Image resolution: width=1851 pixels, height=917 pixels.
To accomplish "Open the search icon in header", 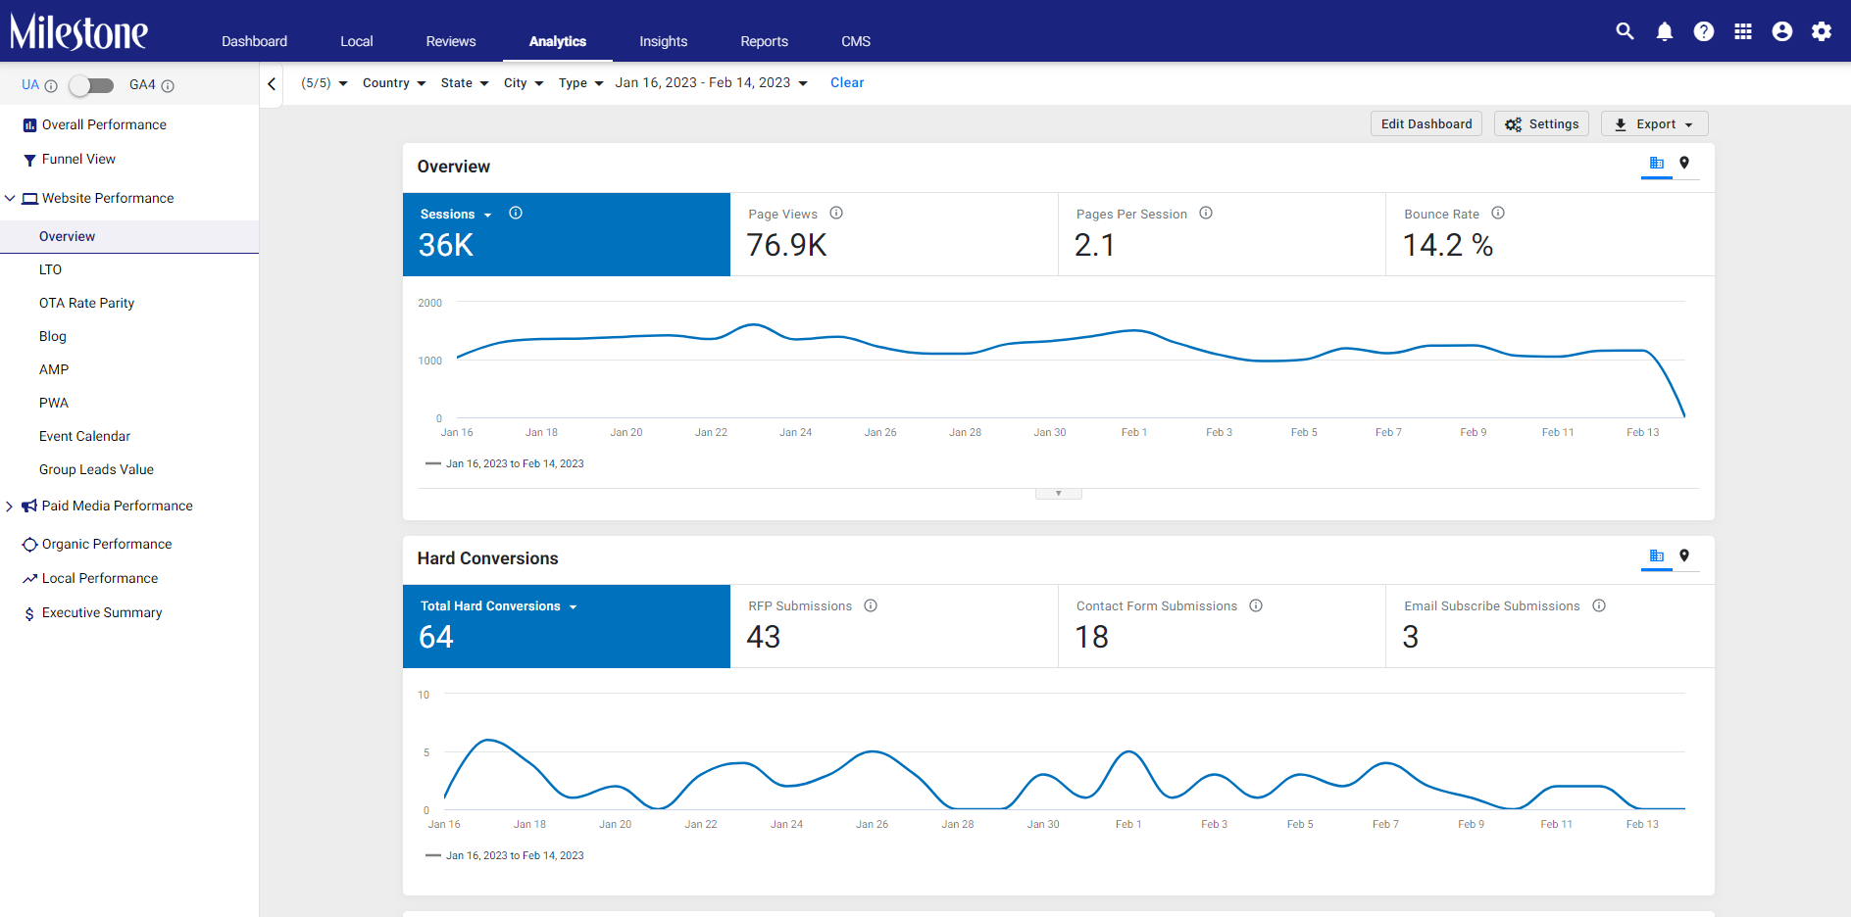I will [1625, 31].
